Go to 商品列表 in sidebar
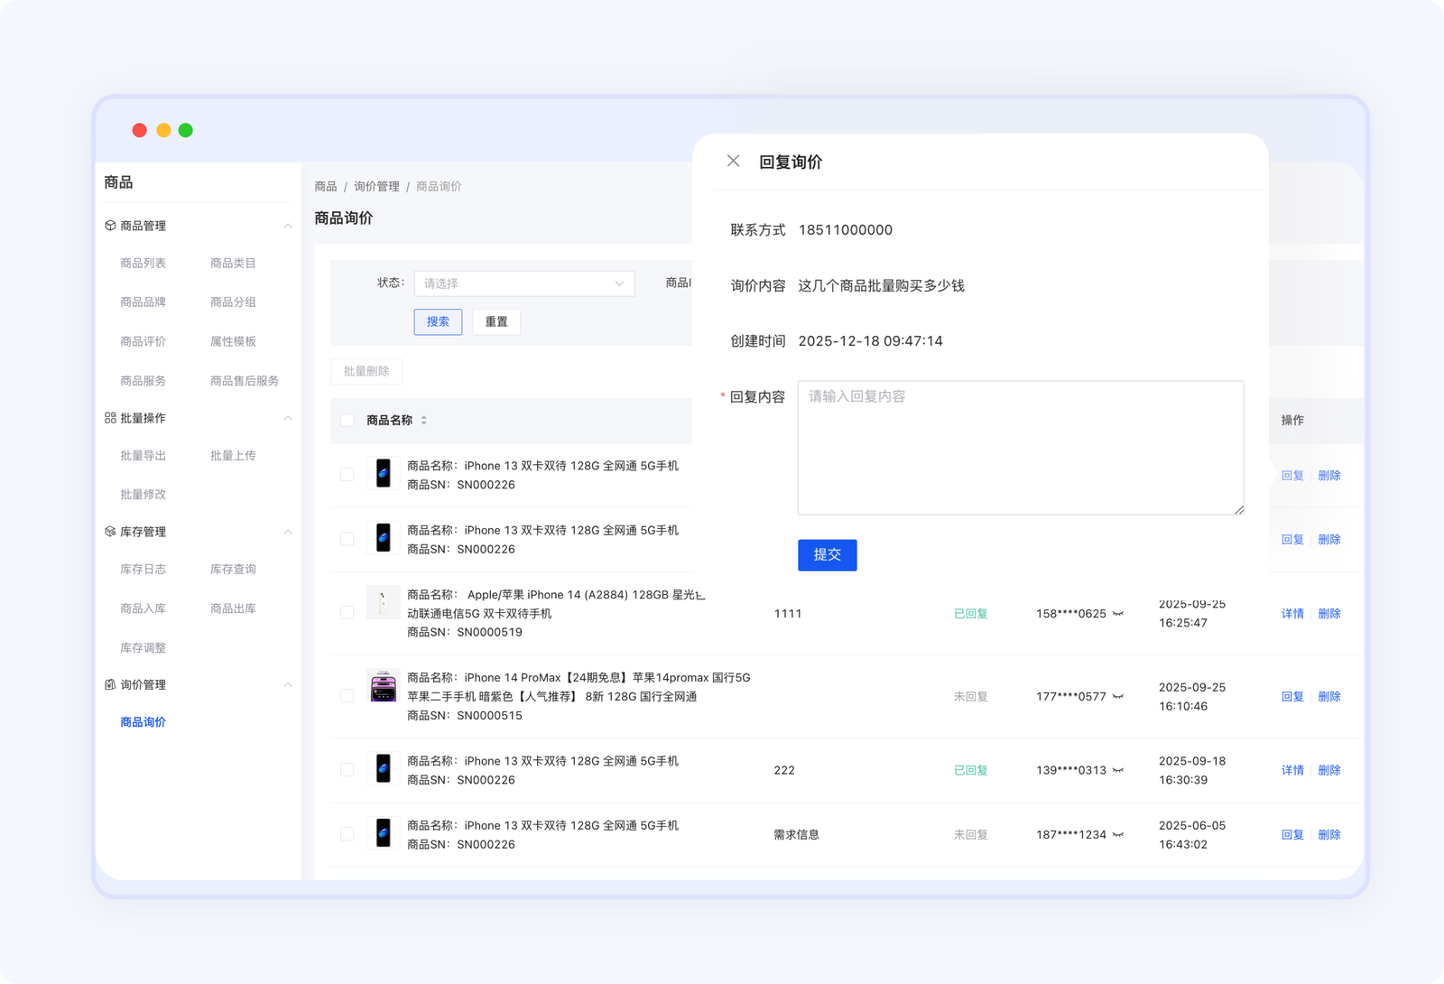 click(143, 264)
